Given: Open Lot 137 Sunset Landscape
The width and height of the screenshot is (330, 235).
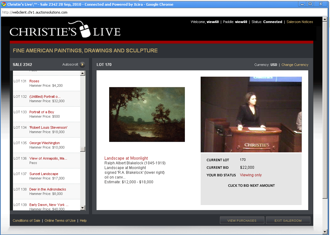Looking at the screenshot, I should tap(44, 174).
